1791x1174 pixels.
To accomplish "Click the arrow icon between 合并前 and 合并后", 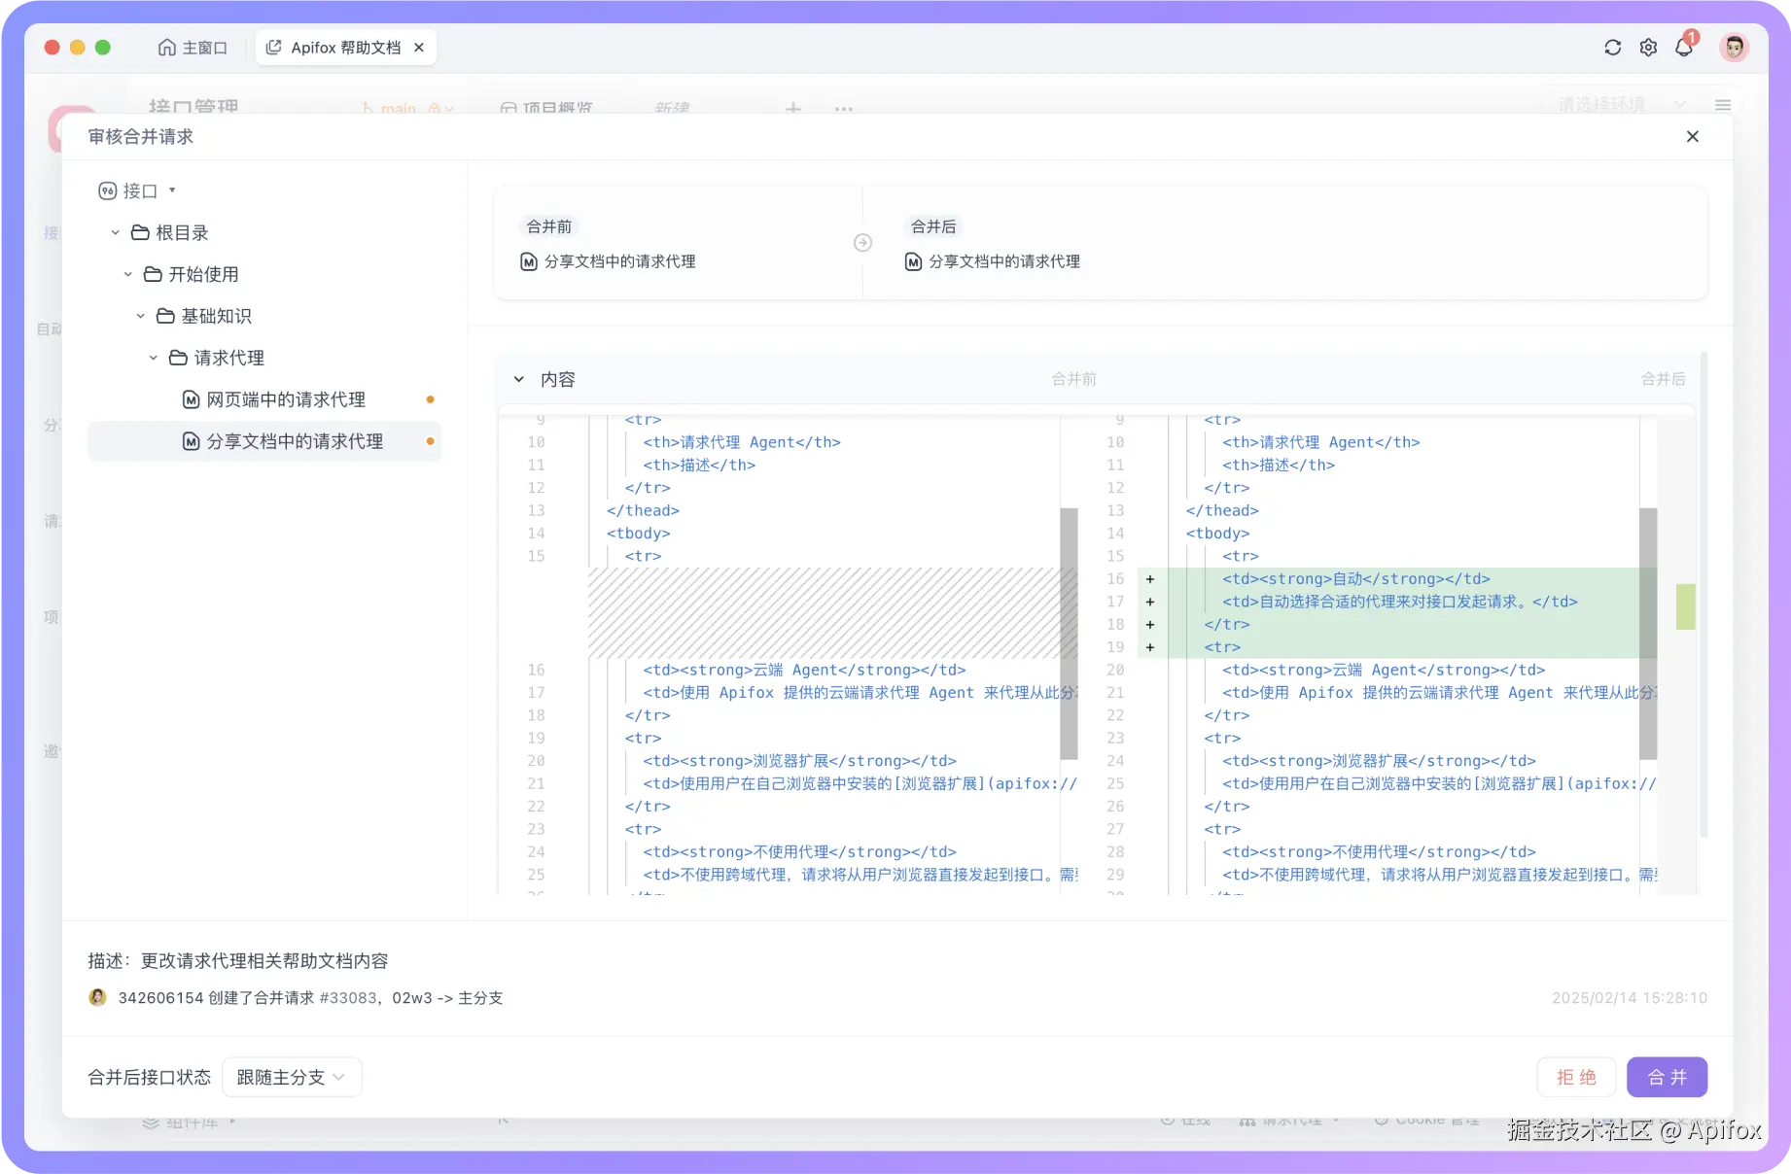I will coord(861,243).
